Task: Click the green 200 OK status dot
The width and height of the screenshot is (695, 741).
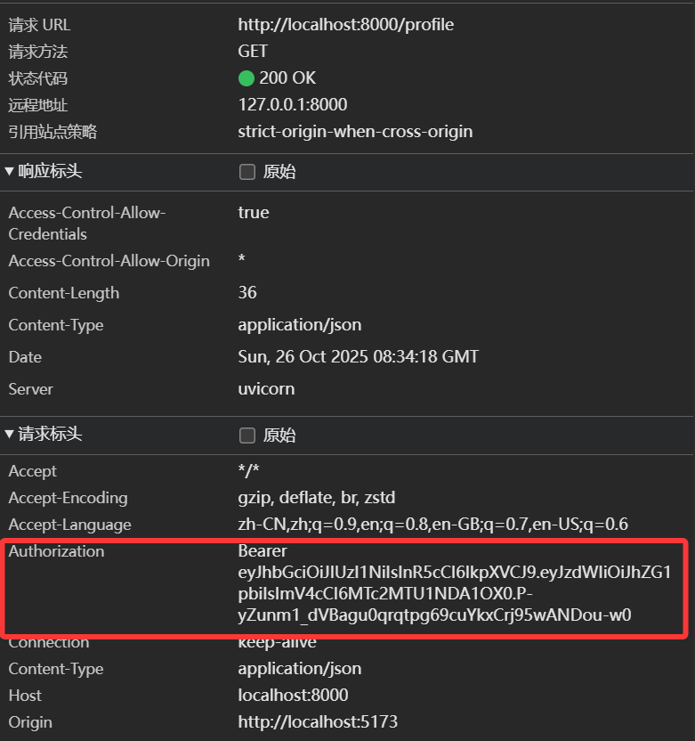Action: click(x=246, y=79)
